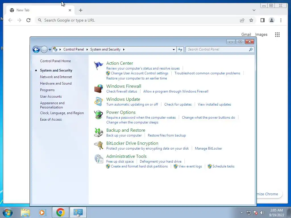Click the Chrome taskbar button
This screenshot has height=218, width=291.
click(x=61, y=212)
